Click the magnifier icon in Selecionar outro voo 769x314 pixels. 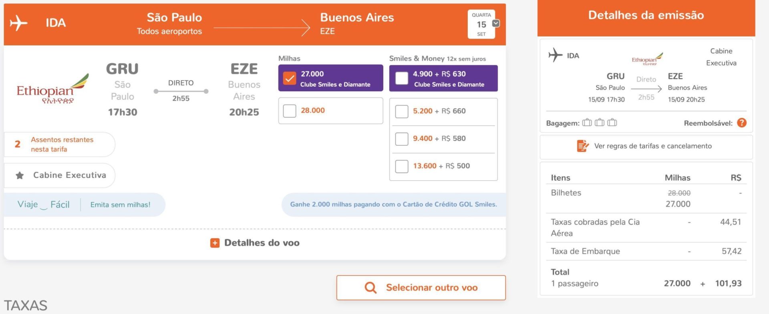[x=370, y=288]
